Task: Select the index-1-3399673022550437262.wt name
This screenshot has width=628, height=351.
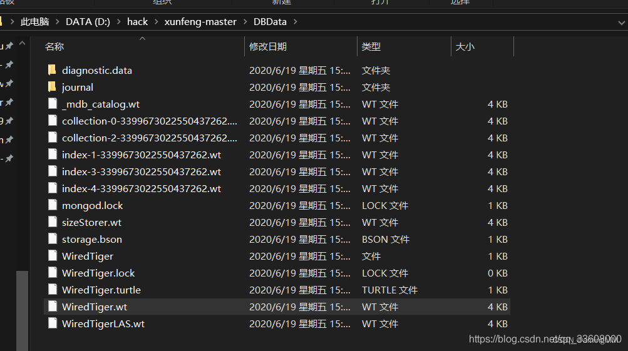Action: click(142, 155)
